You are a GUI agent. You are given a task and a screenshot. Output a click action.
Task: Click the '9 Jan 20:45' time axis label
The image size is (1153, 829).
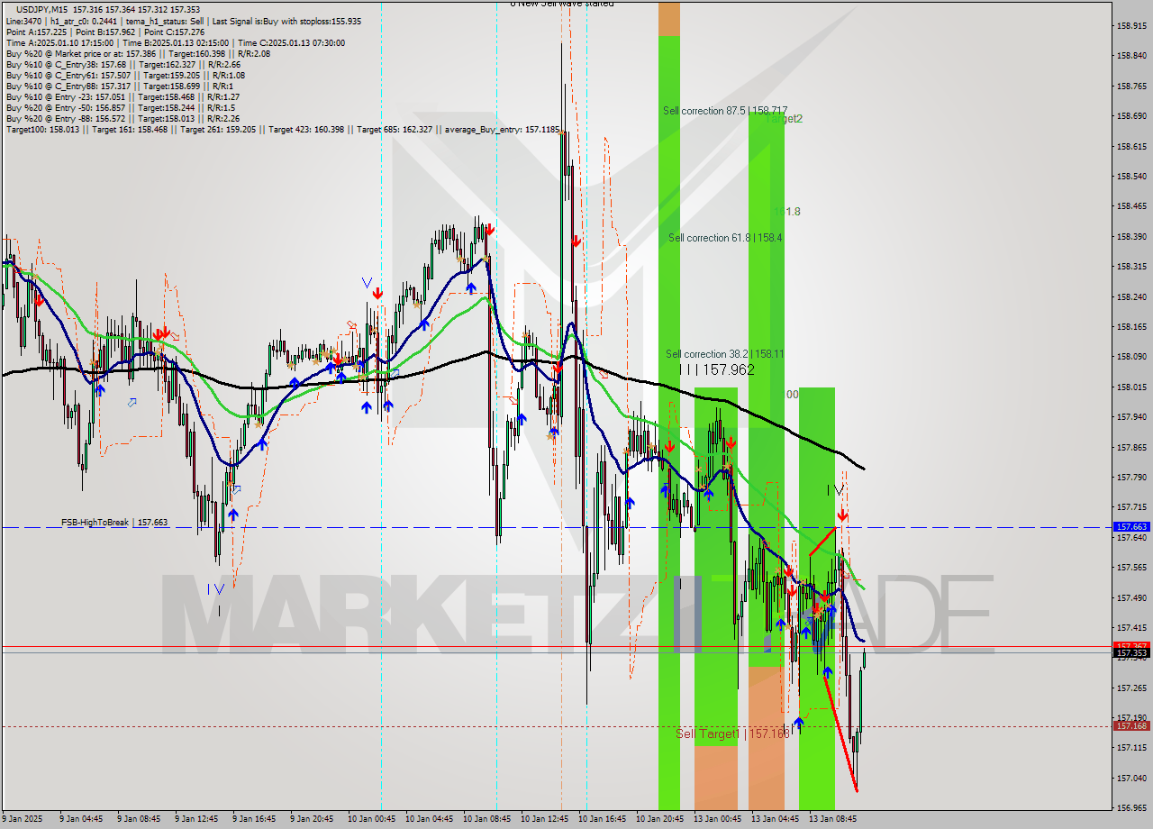click(310, 819)
